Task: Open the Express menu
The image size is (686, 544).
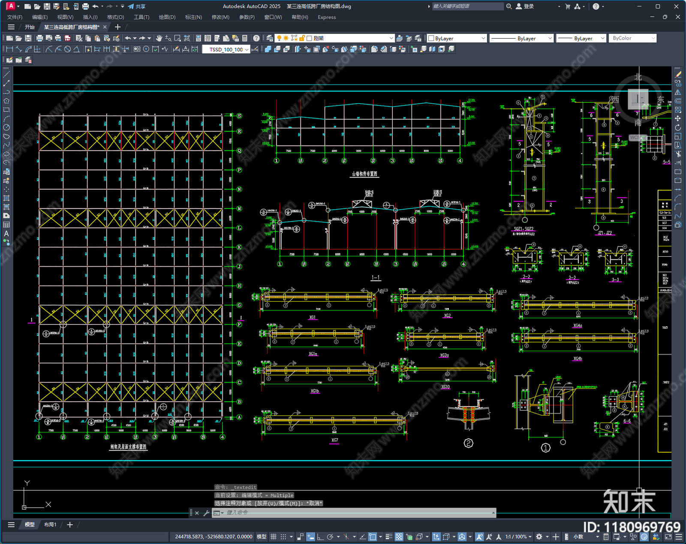Action: point(327,17)
